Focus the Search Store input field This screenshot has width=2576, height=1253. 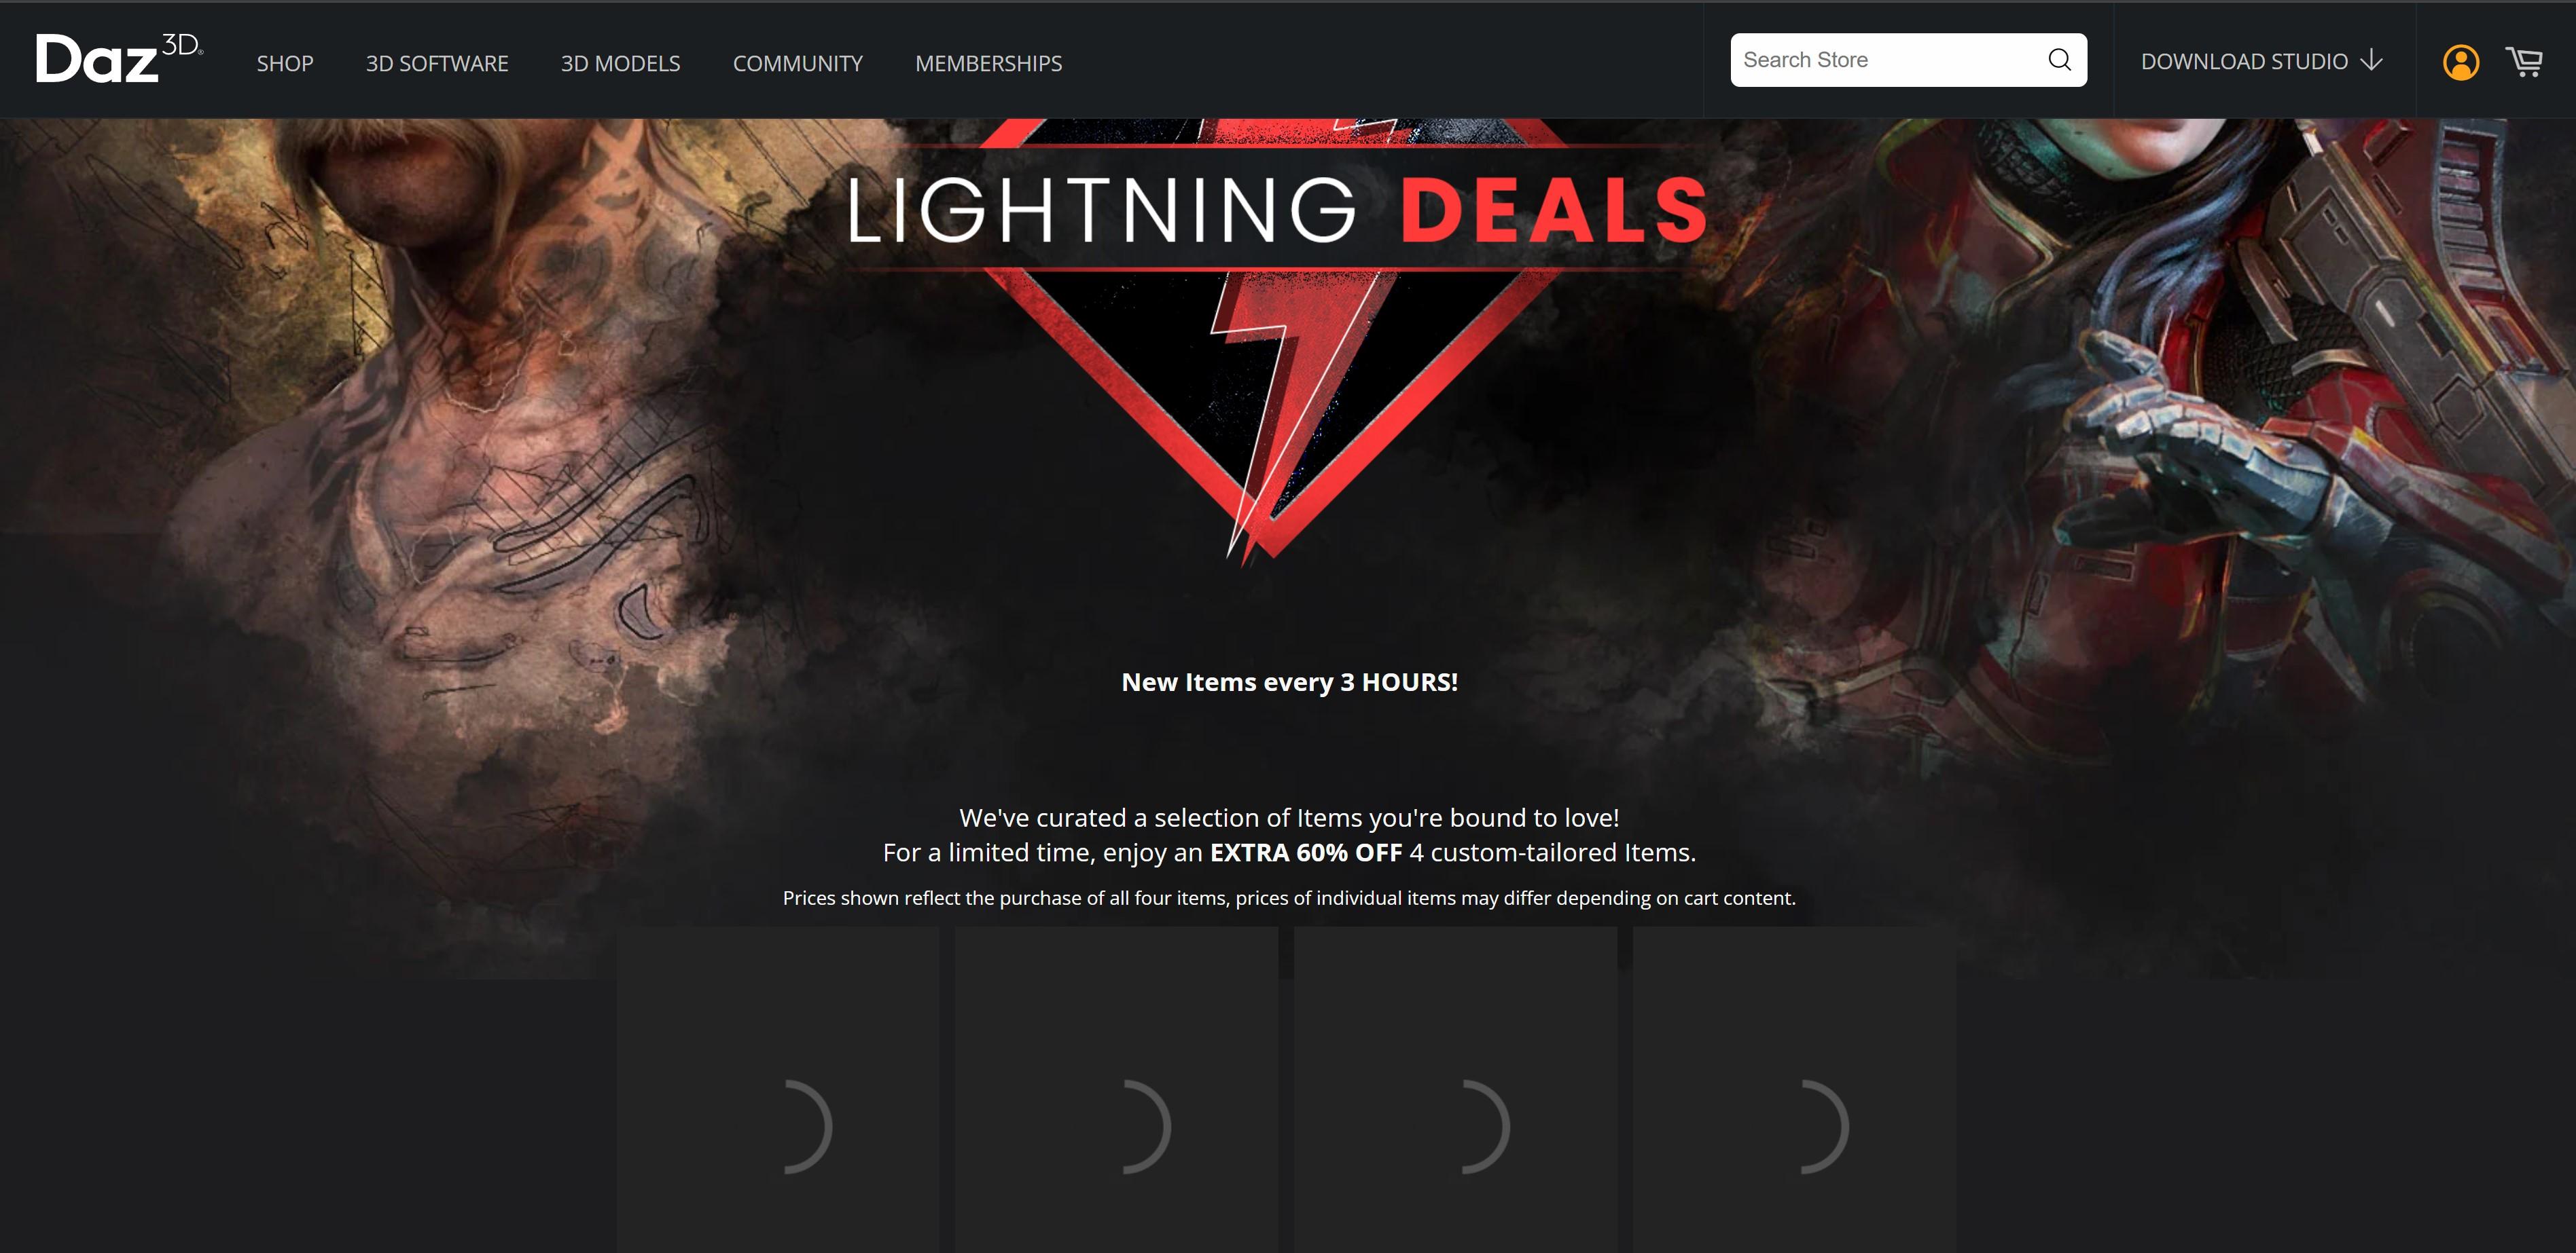tap(1888, 60)
